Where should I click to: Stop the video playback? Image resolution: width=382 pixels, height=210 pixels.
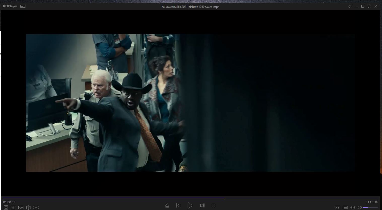[214, 205]
